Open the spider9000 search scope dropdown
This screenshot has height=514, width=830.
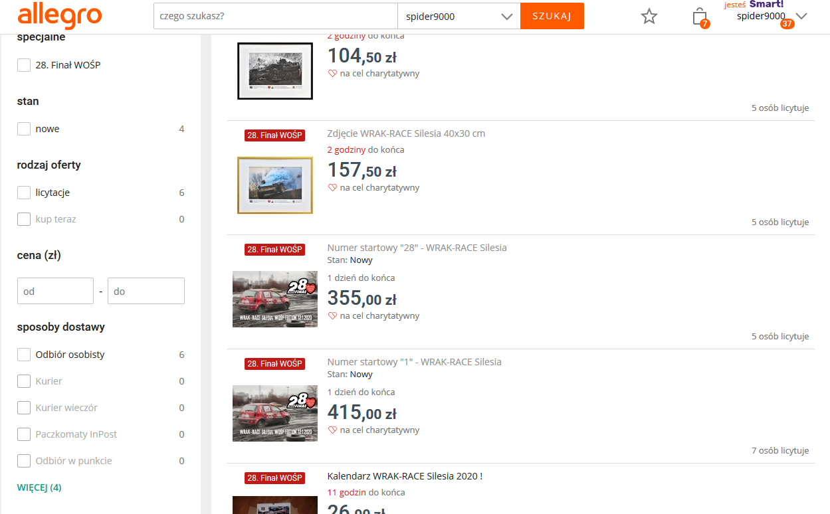pos(459,17)
